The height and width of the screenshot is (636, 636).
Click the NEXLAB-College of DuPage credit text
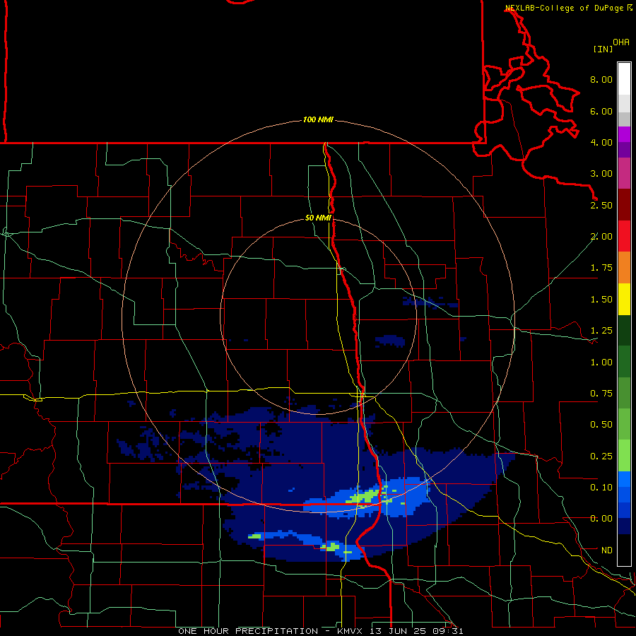click(564, 8)
